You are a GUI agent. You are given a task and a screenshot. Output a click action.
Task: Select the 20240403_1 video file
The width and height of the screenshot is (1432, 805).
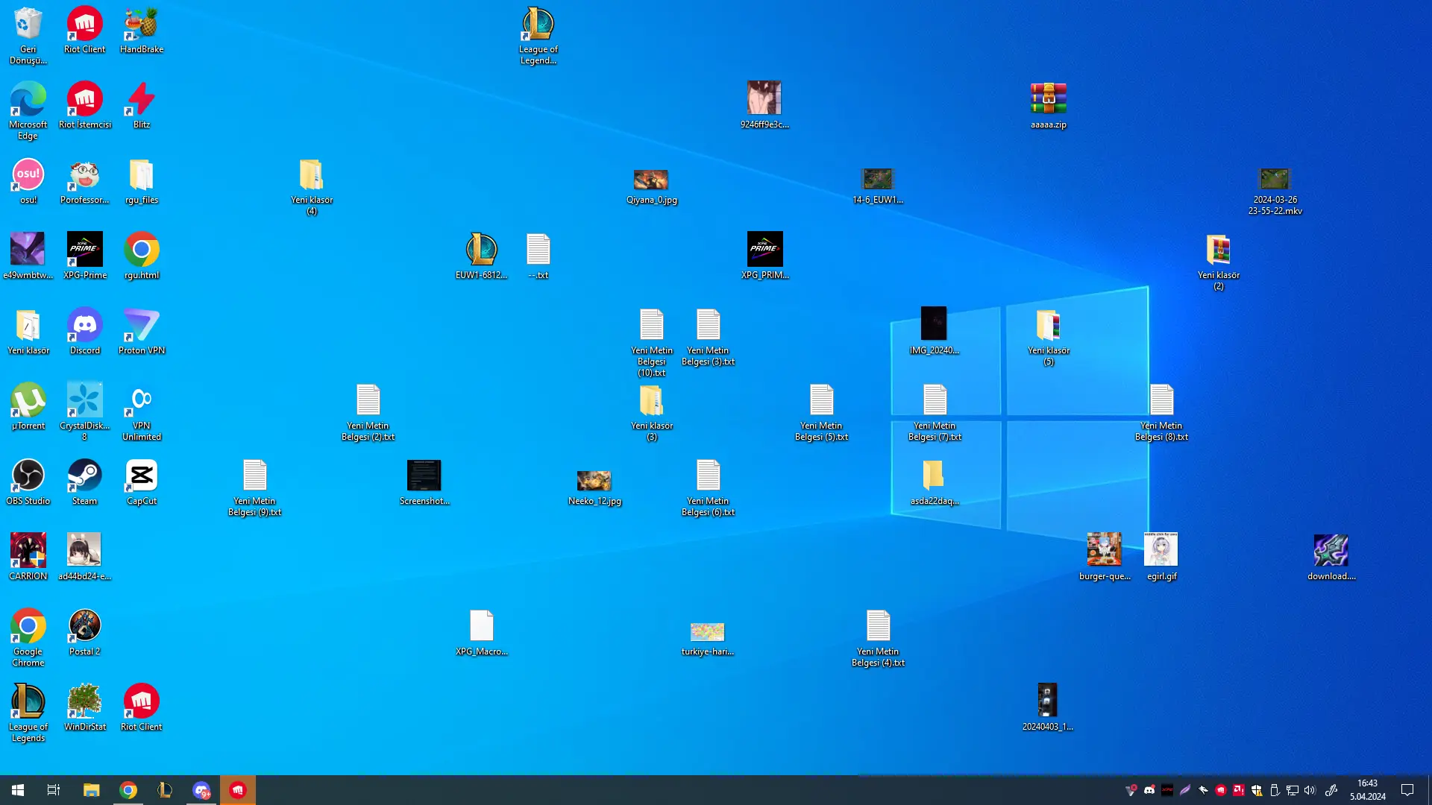[x=1048, y=707]
